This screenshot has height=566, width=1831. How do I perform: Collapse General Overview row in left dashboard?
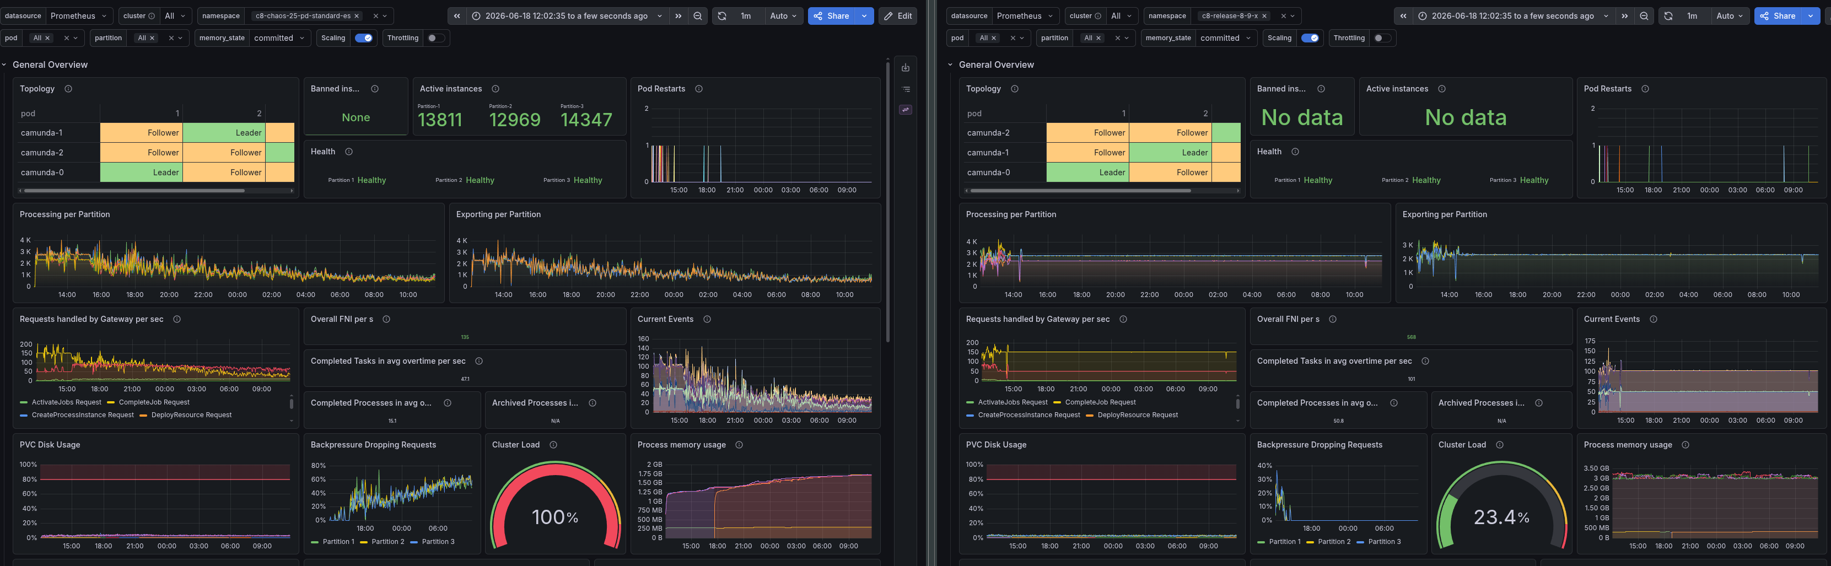pyautogui.click(x=4, y=64)
